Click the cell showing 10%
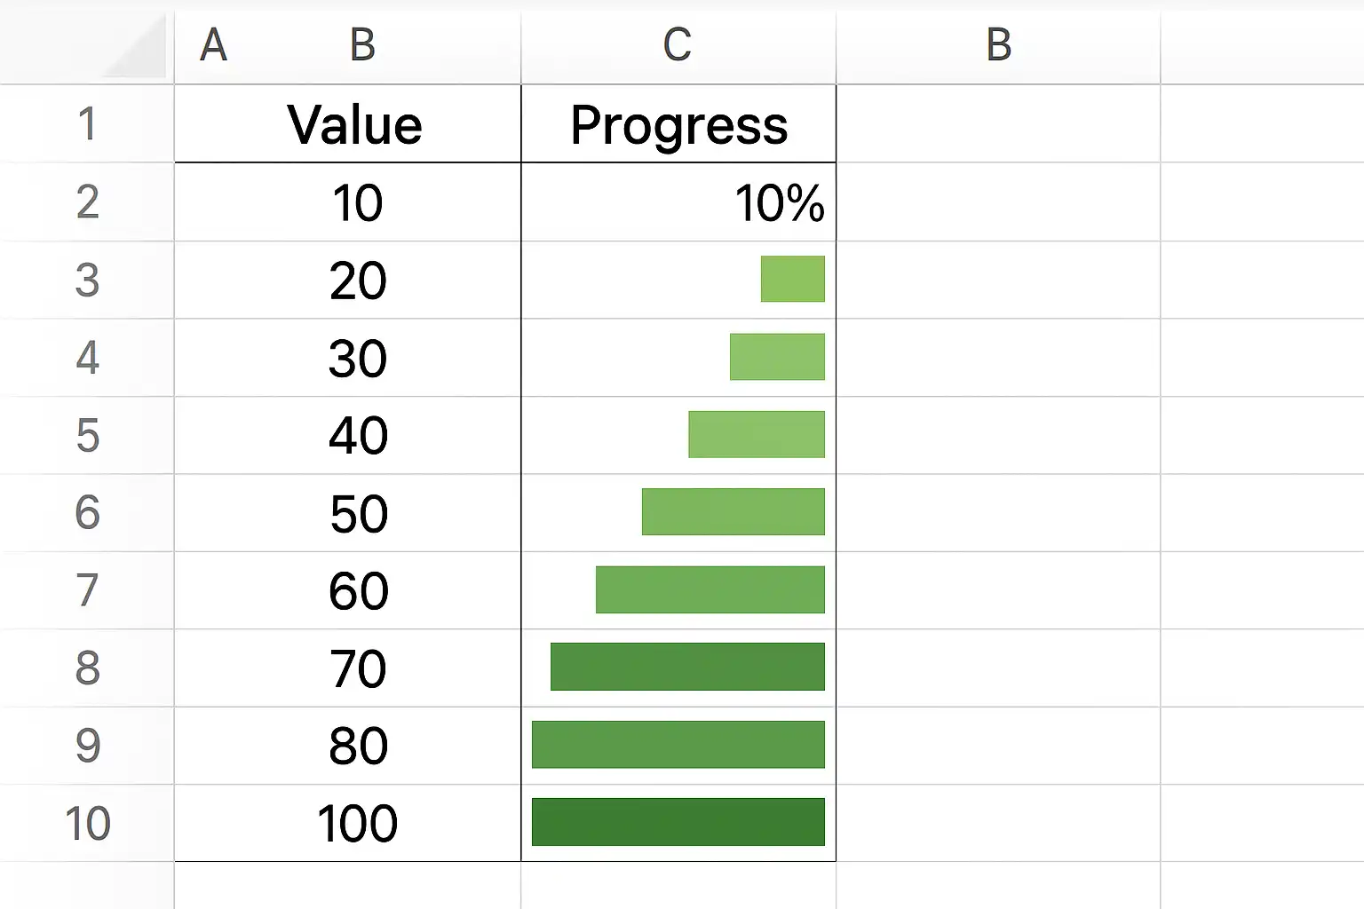This screenshot has height=909, width=1364. [x=779, y=203]
